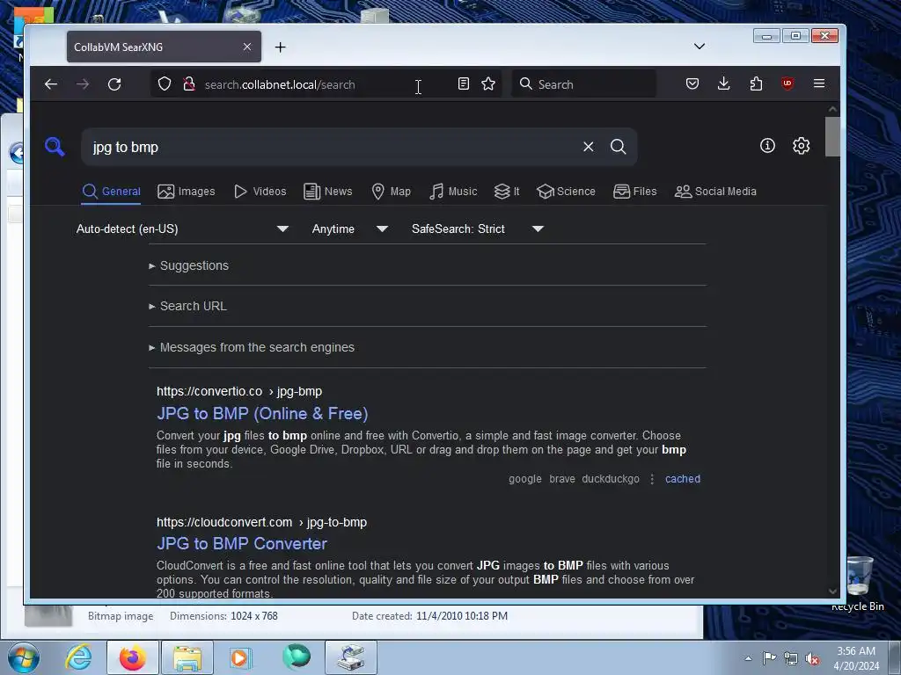Open Windows Media Player taskbar icon
Image resolution: width=901 pixels, height=675 pixels.
[242, 657]
